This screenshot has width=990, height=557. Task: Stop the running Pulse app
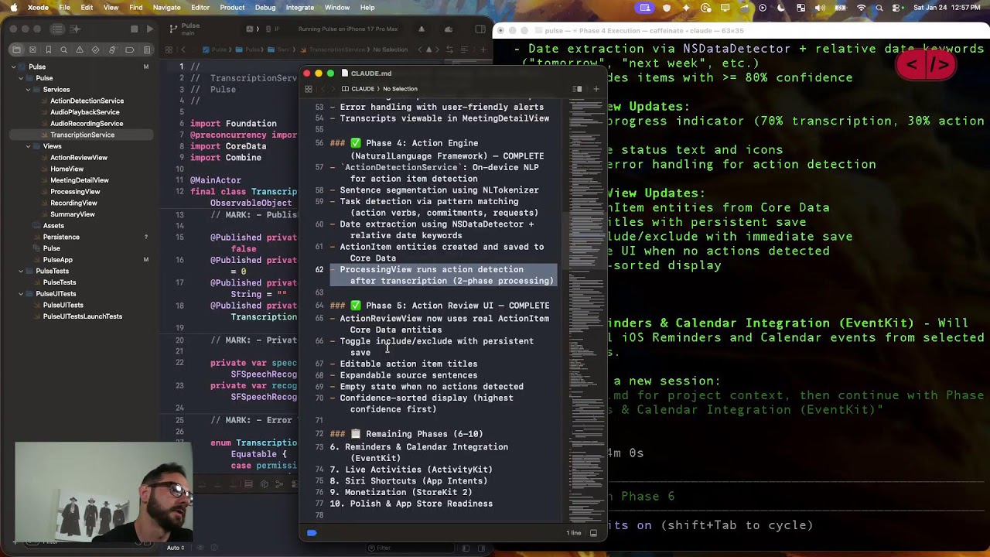coord(134,29)
